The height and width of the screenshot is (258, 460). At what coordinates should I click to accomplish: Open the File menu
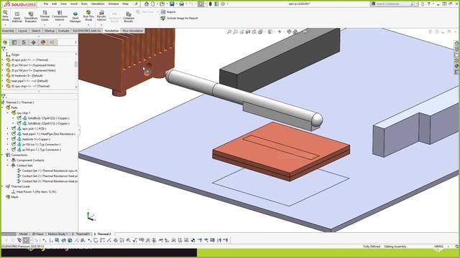click(x=46, y=4)
